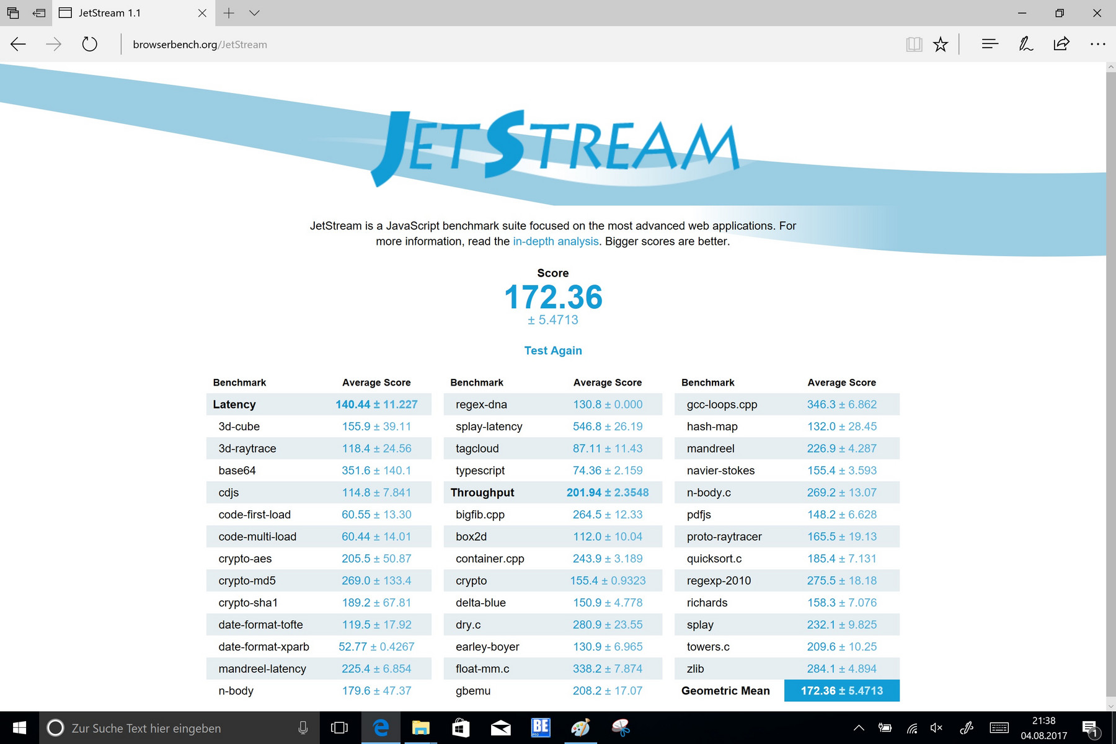The image size is (1116, 744).
Task: Check battery status in the system tray
Action: (x=885, y=728)
